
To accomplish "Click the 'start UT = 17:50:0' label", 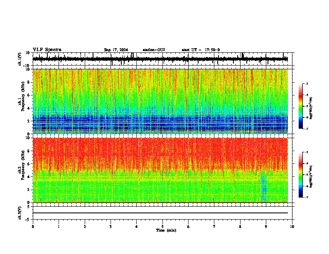I will [201, 50].
